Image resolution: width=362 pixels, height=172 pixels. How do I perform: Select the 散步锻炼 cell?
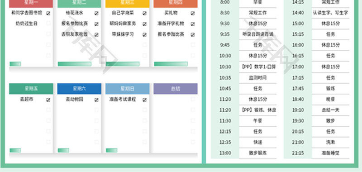point(257,153)
